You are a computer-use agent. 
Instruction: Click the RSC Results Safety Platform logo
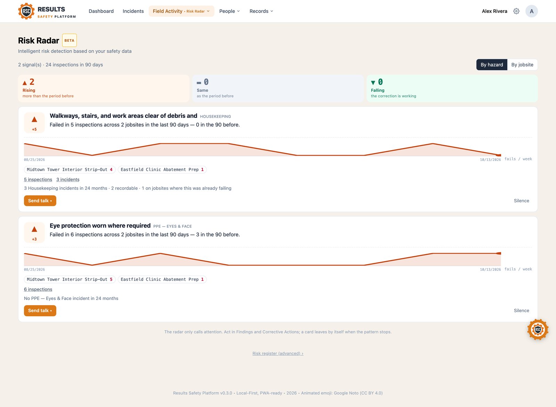point(47,11)
